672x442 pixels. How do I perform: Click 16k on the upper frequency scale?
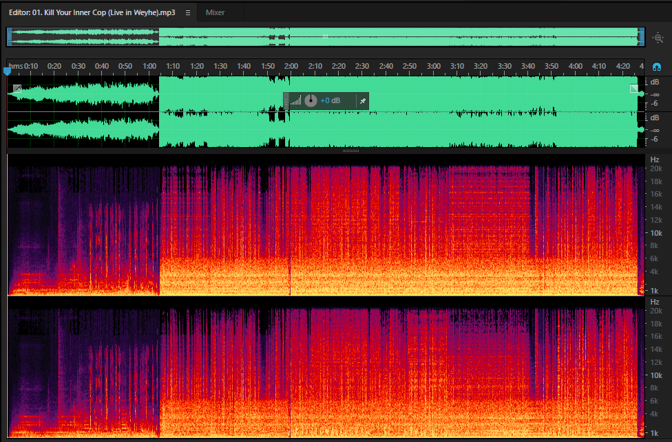click(656, 195)
